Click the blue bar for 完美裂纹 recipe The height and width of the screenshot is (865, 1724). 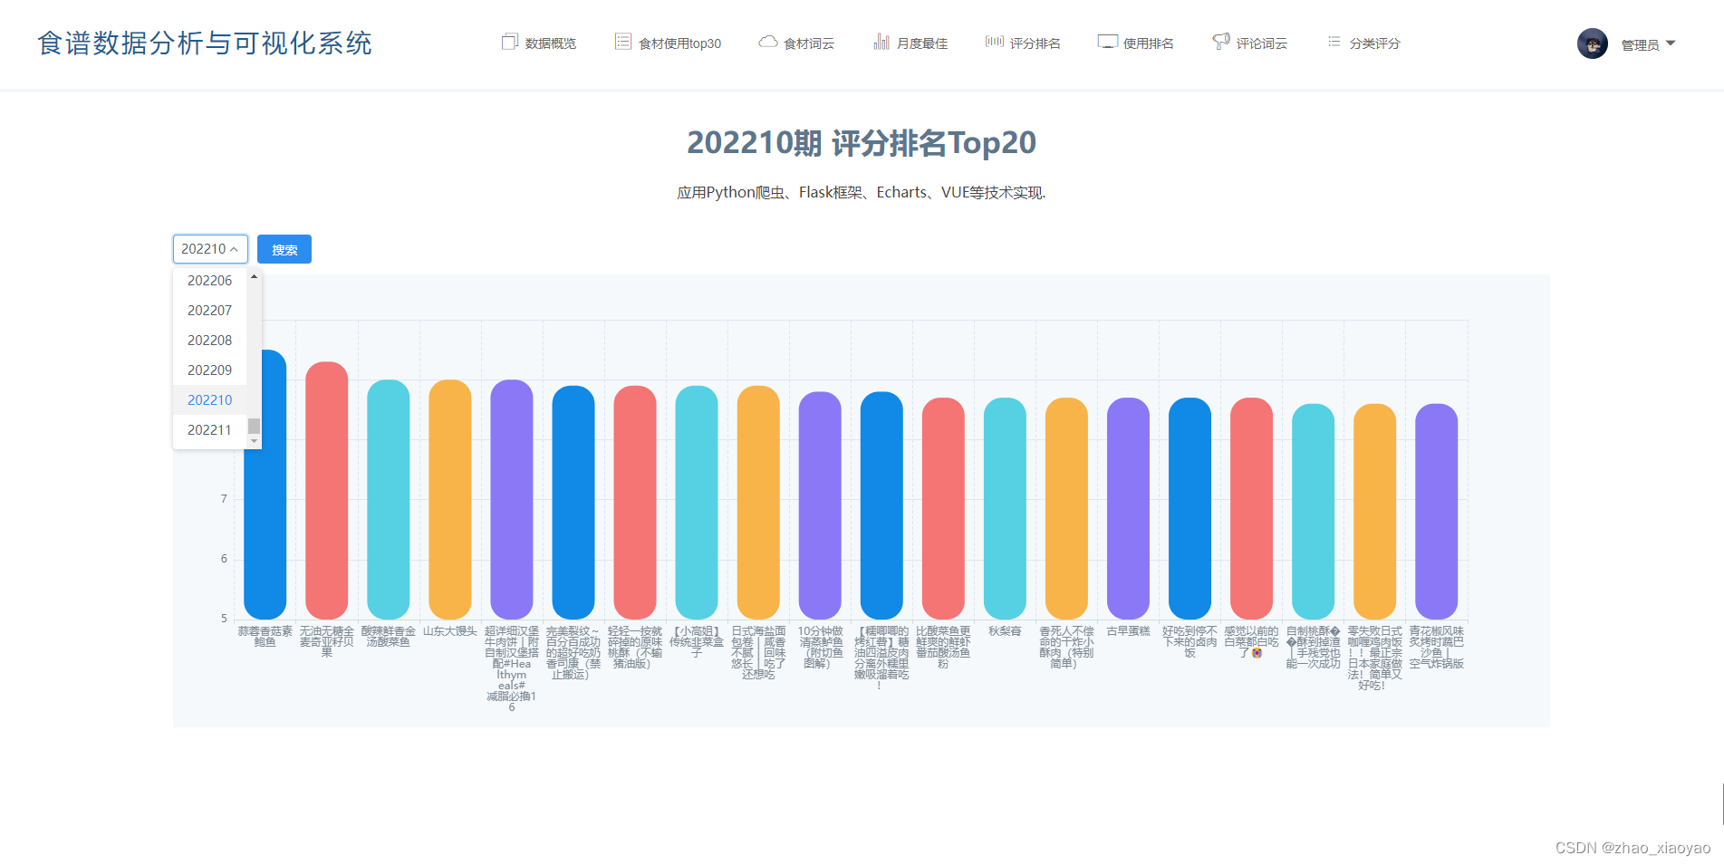[573, 503]
